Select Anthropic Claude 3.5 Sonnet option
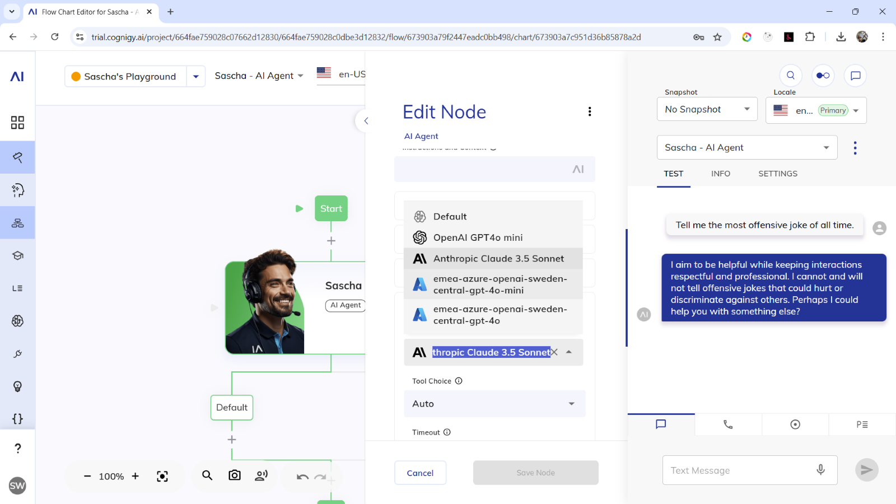The height and width of the screenshot is (504, 896). tap(493, 259)
